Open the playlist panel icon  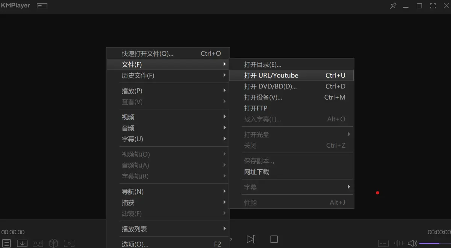(6, 243)
